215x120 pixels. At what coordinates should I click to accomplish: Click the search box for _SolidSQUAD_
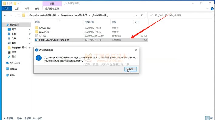pos(180,15)
